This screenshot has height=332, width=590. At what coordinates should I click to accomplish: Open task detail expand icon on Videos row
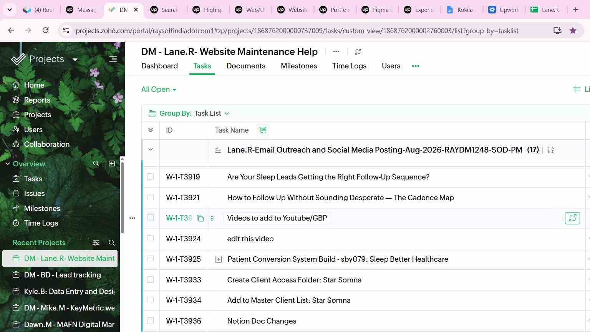click(x=572, y=218)
